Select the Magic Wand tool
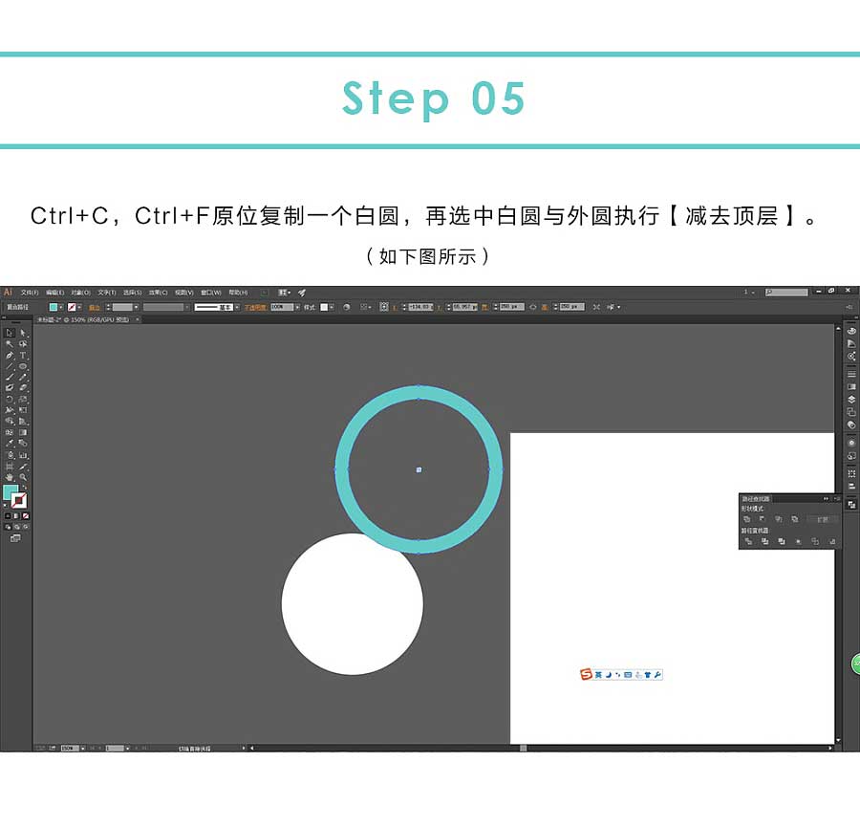Screen dimensions: 860x827 click(x=10, y=344)
